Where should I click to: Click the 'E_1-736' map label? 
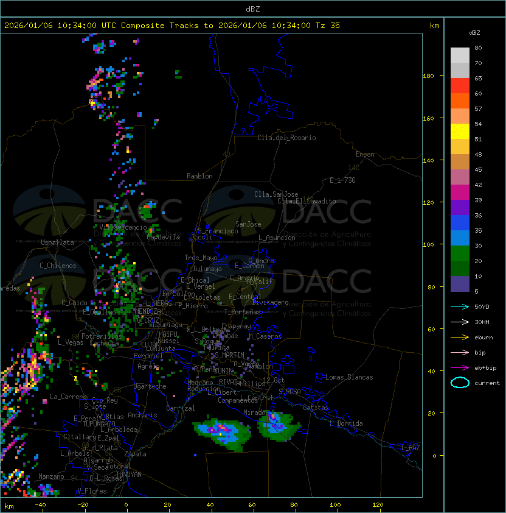click(342, 180)
